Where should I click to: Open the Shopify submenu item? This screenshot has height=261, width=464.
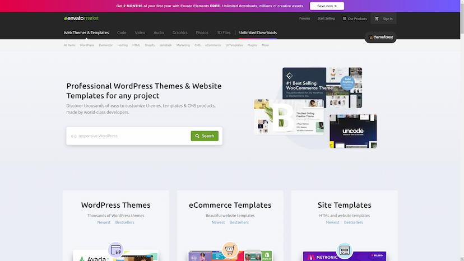tap(150, 45)
